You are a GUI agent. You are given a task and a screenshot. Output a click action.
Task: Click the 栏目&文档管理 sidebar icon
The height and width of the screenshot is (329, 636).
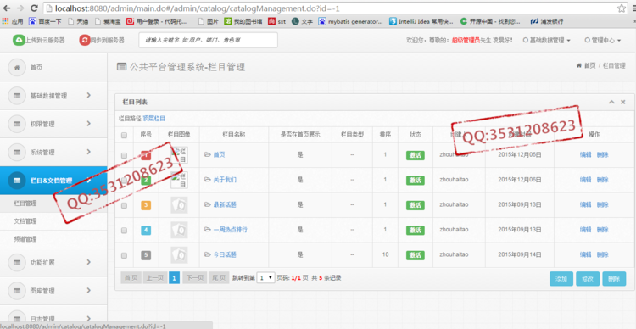tap(17, 181)
